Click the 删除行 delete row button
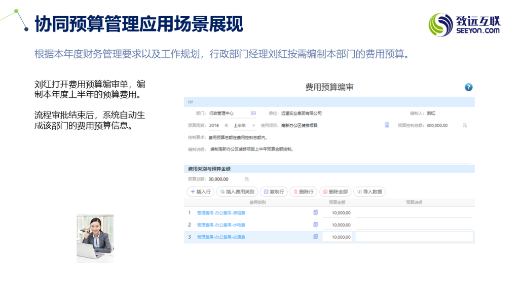Image resolution: width=519 pixels, height=292 pixels. tap(303, 192)
